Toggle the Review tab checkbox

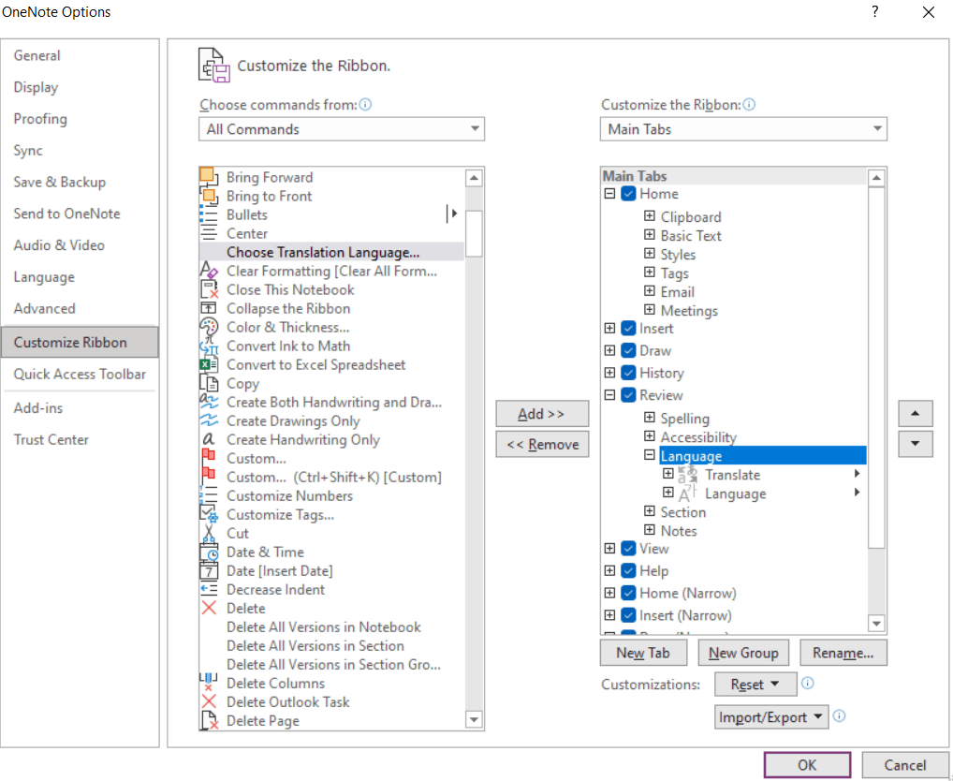tap(628, 395)
